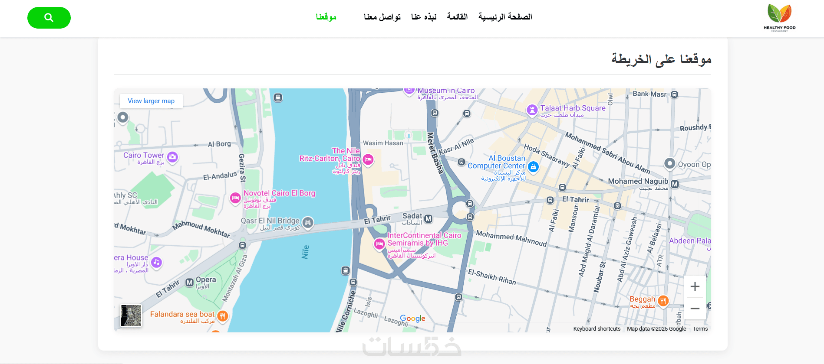Switch to satellite imagery thumbnail

coord(131,315)
